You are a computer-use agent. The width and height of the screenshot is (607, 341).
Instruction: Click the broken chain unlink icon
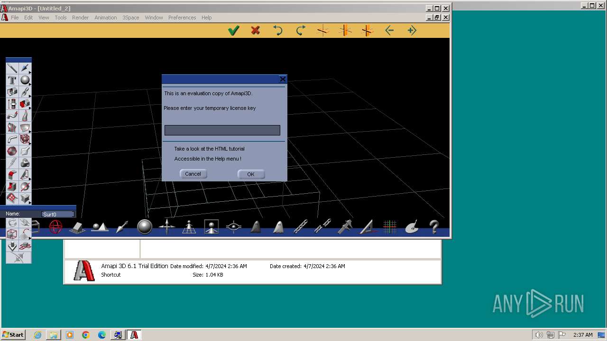(323, 227)
